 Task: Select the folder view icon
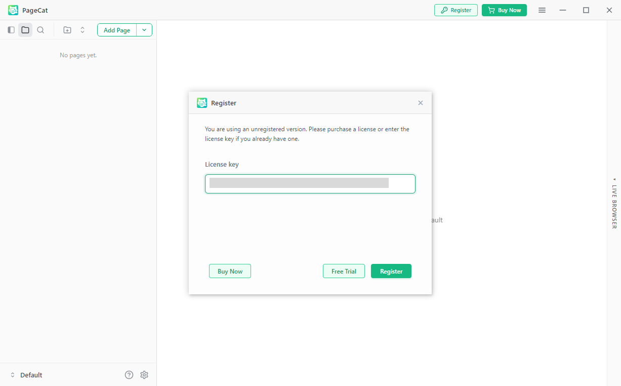25,30
